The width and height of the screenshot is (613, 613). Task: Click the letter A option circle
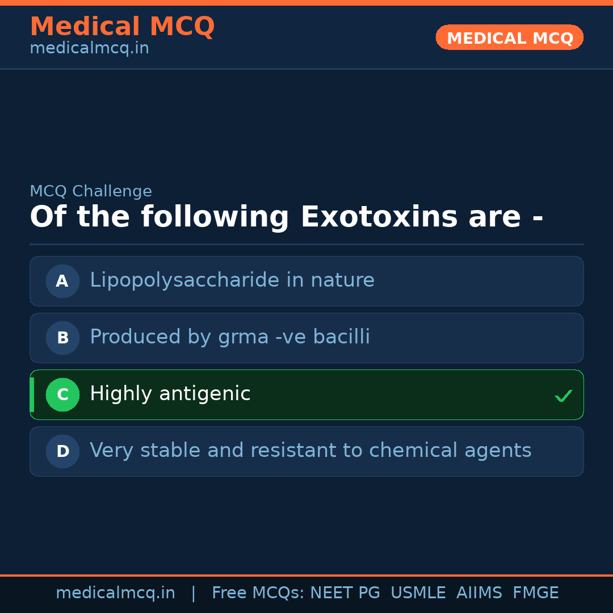(x=62, y=281)
